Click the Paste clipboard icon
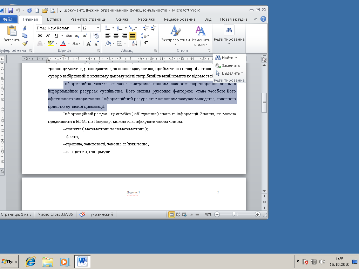This screenshot has height=269, width=359. [12, 31]
